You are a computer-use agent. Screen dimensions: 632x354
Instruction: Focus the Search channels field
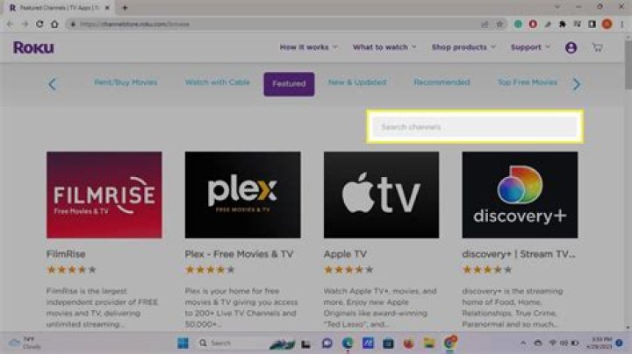click(475, 127)
